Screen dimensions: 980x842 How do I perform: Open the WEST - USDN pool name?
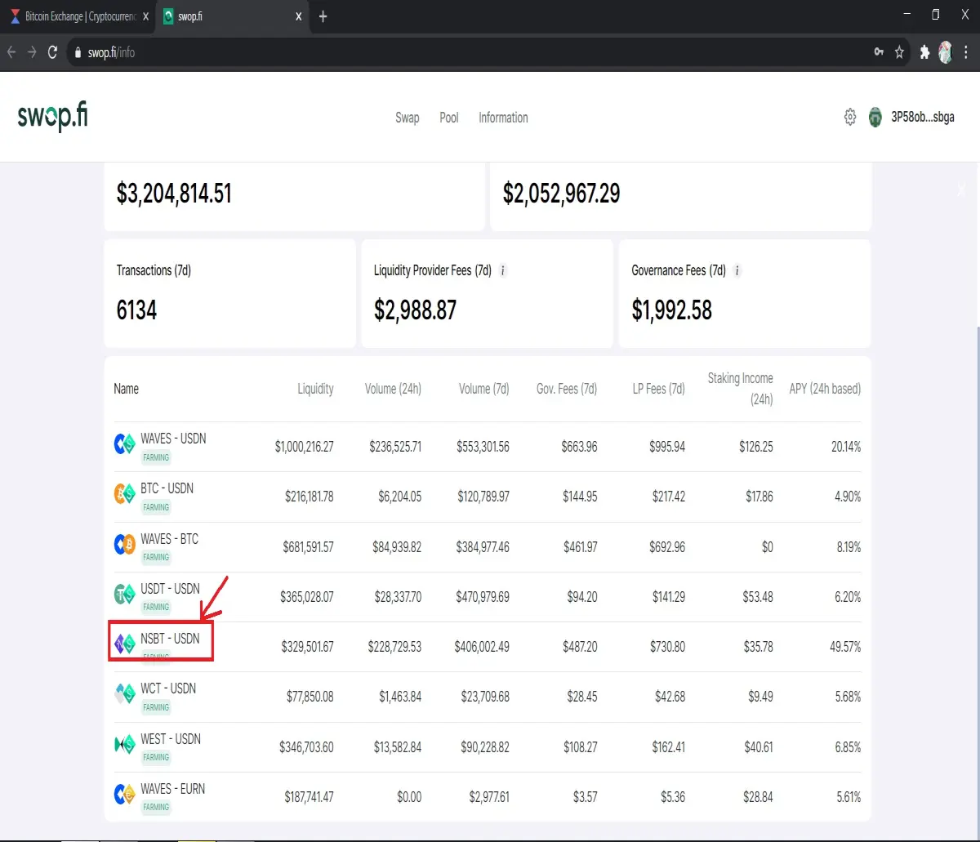(x=171, y=739)
